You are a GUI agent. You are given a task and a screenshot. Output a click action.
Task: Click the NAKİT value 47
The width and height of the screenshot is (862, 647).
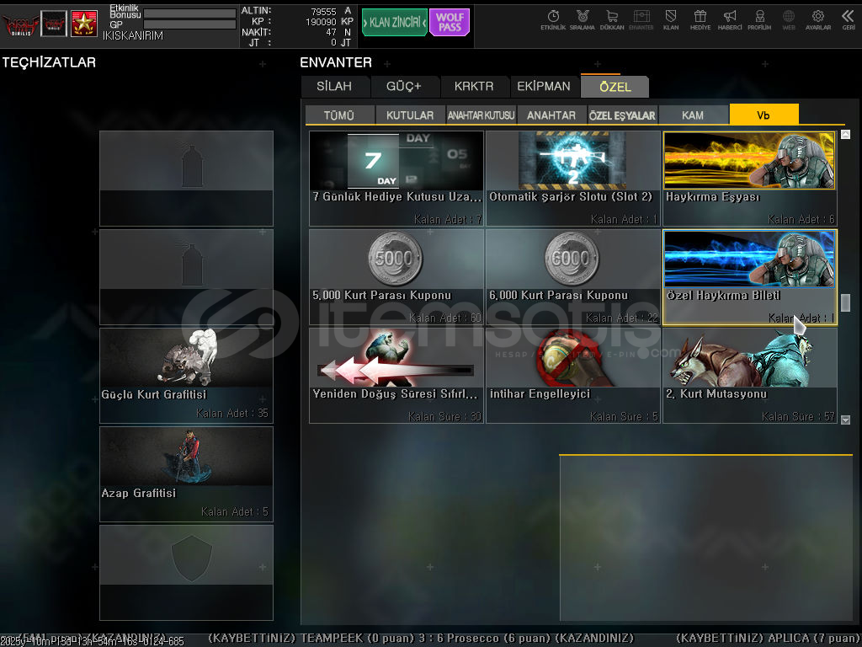click(x=331, y=33)
